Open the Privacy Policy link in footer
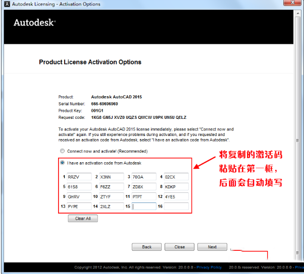The height and width of the screenshot is (274, 304). click(209, 267)
